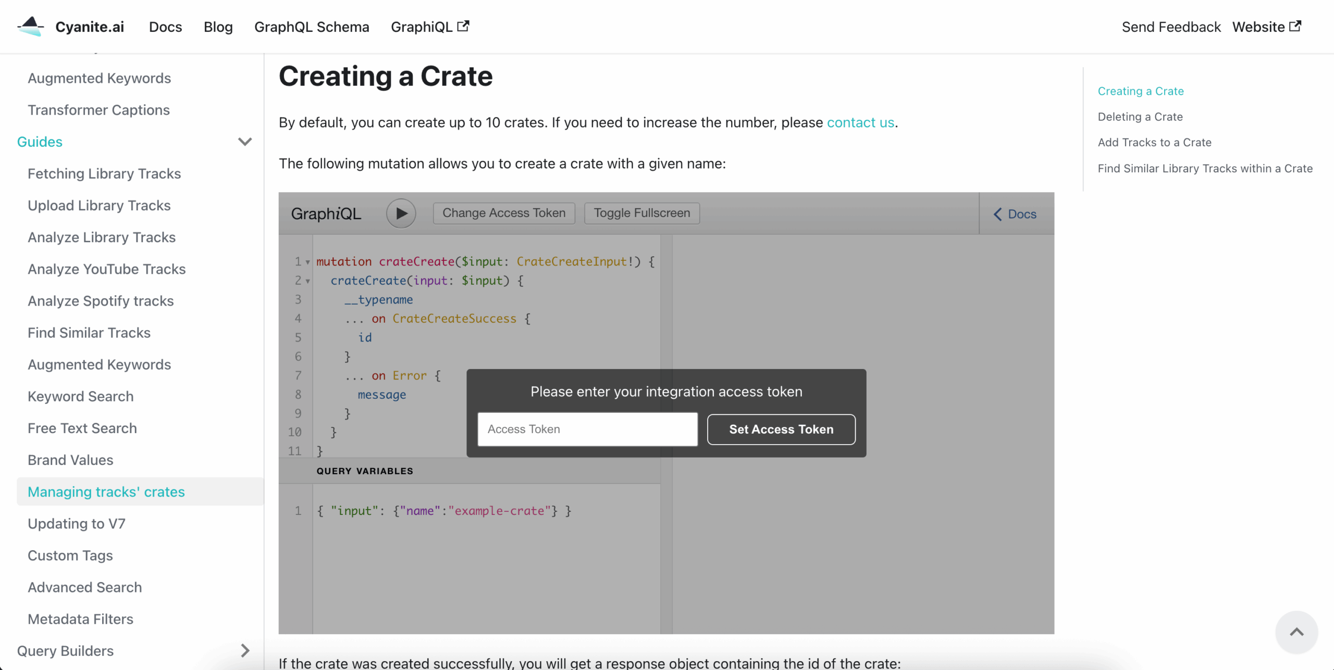Click the Cyanite.ai logo icon

(30, 26)
